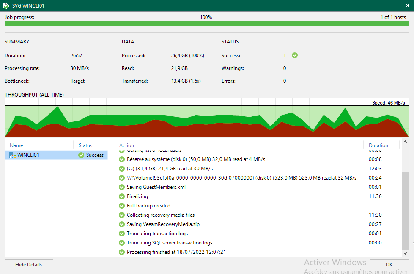
Task: Sort by the Status column header
Action: point(85,145)
